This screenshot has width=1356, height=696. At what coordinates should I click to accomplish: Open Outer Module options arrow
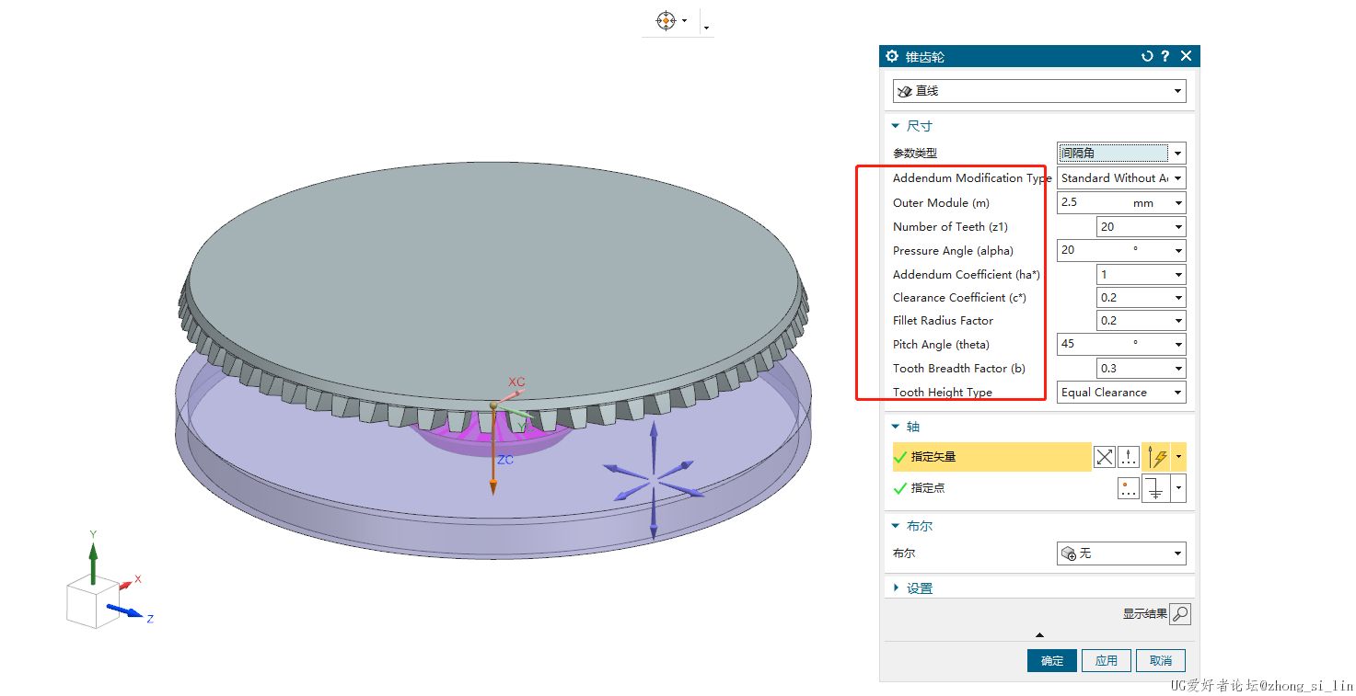1178,203
